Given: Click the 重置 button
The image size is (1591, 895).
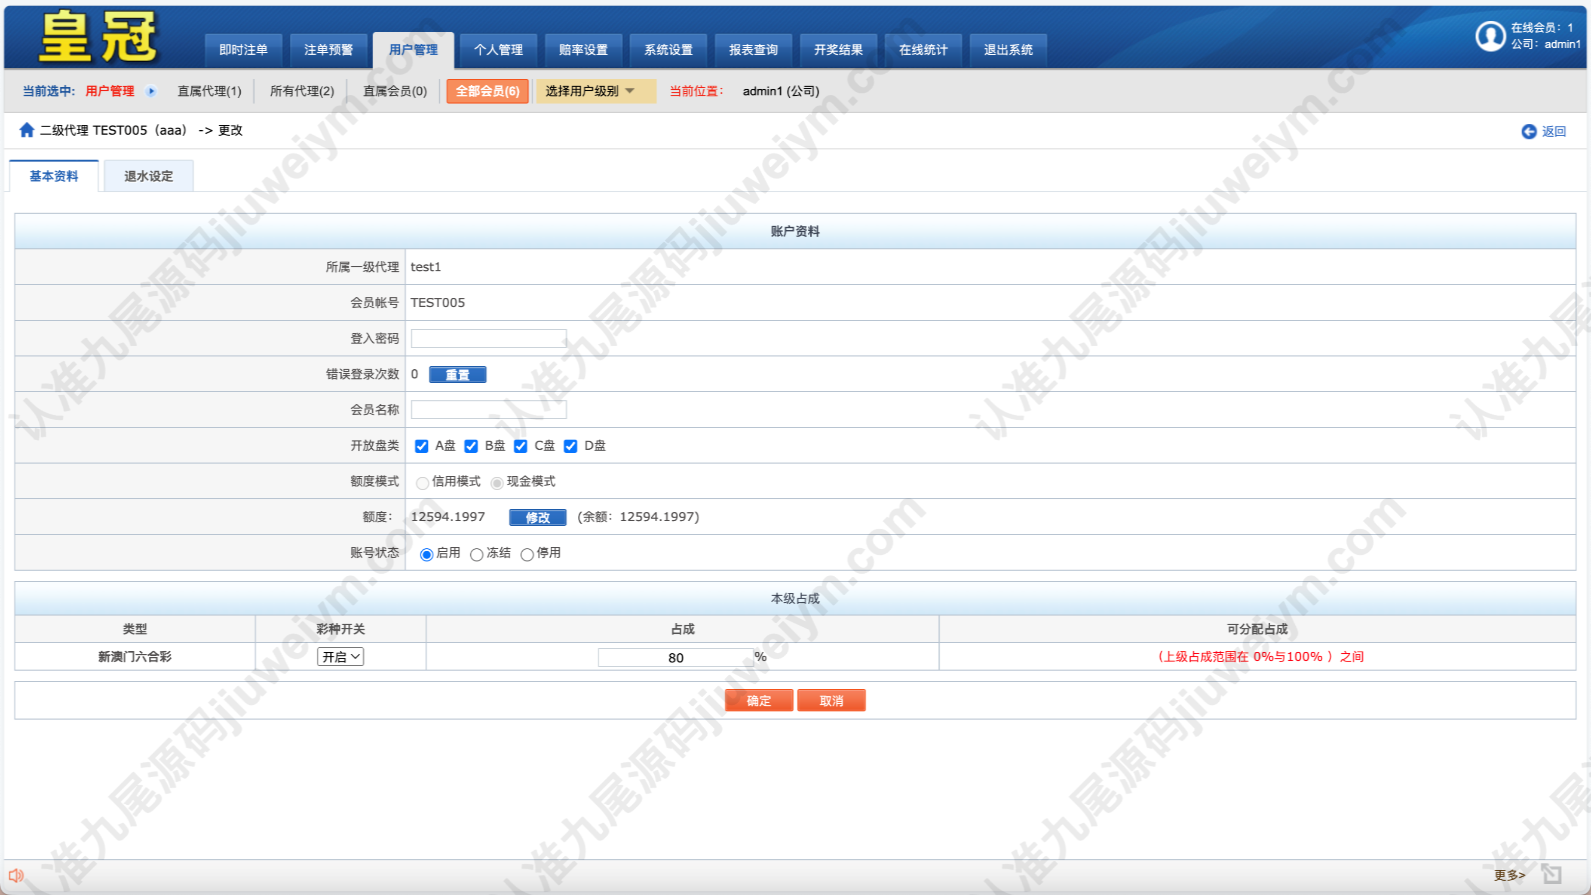Looking at the screenshot, I should coord(457,375).
